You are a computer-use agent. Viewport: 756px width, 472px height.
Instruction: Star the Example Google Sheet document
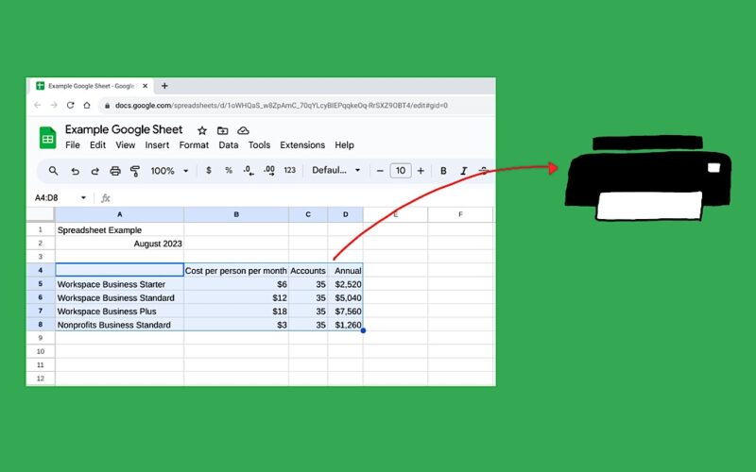[x=202, y=130]
